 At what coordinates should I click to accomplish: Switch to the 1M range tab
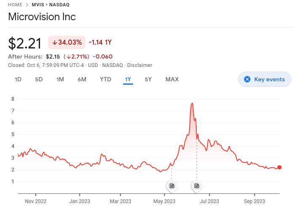[x=60, y=79]
